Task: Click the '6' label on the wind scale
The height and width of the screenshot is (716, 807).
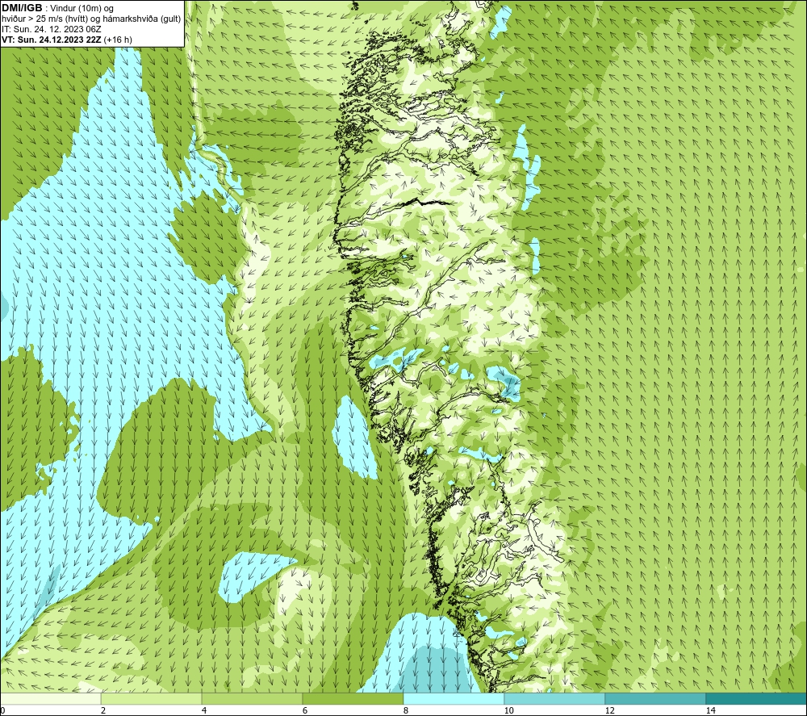Action: (x=305, y=710)
